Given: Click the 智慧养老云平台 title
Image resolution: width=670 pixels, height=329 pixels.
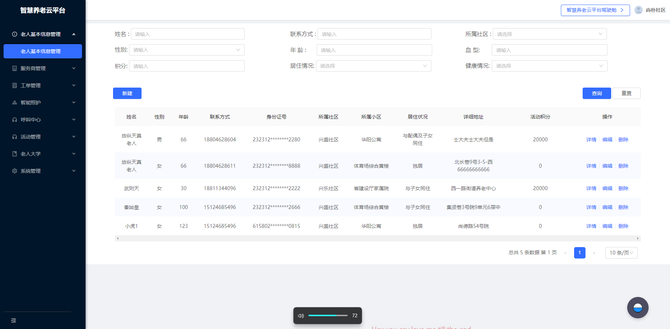Looking at the screenshot, I should click(43, 10).
